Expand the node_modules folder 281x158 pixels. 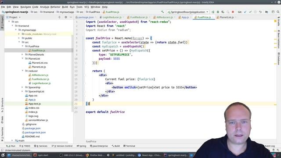tap(19, 34)
